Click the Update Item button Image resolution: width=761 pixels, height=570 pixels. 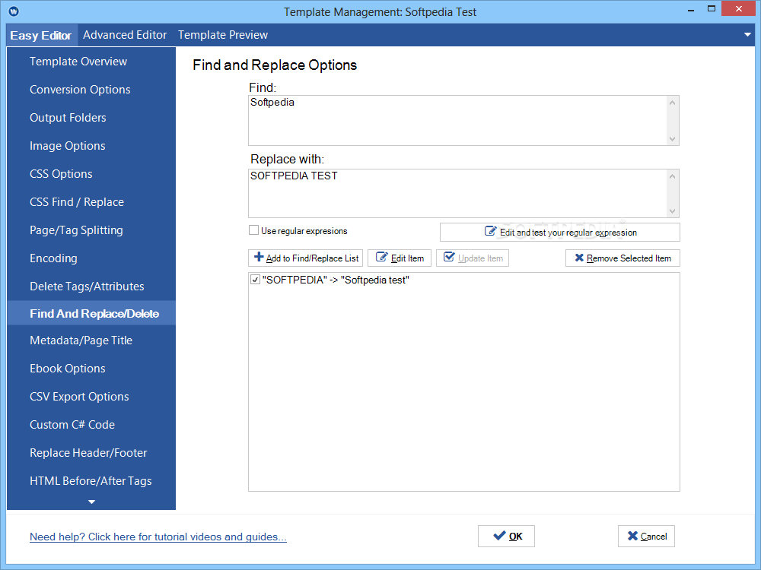[473, 258]
